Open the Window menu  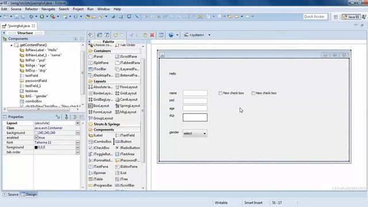click(x=103, y=9)
